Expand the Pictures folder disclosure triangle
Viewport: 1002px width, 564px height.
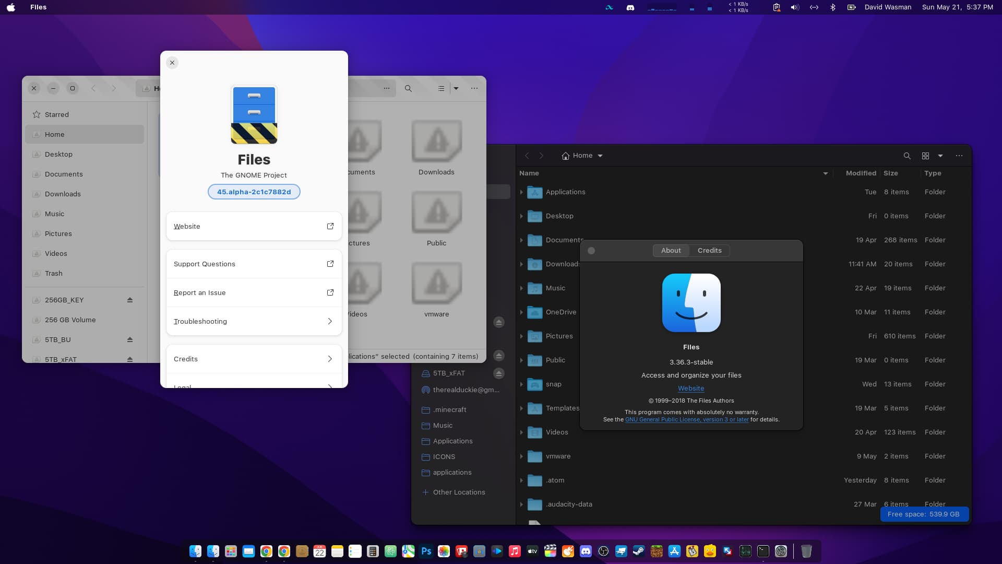[x=521, y=336]
